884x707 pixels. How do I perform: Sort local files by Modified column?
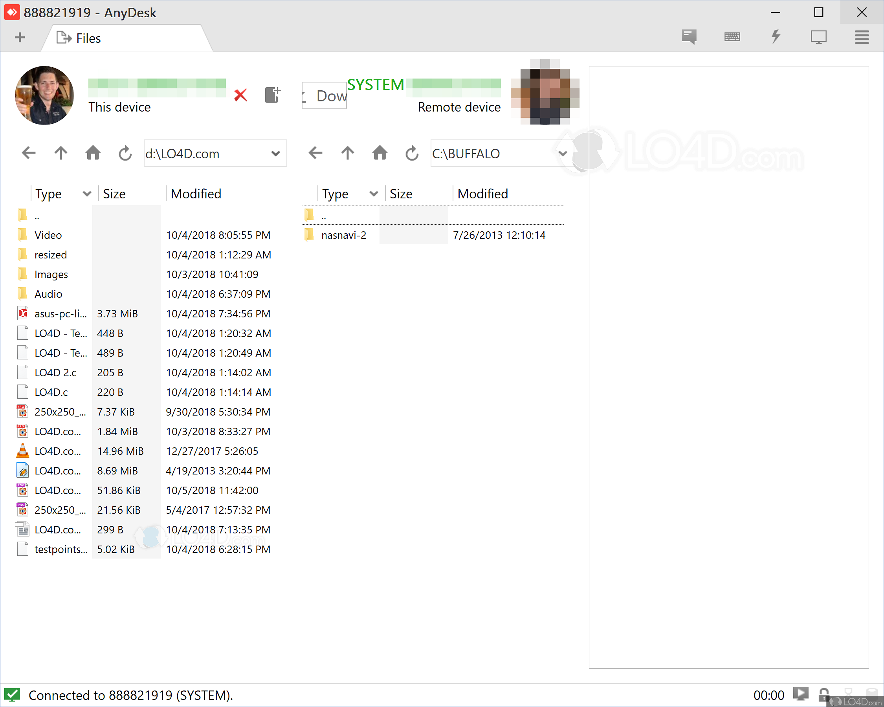click(x=196, y=194)
